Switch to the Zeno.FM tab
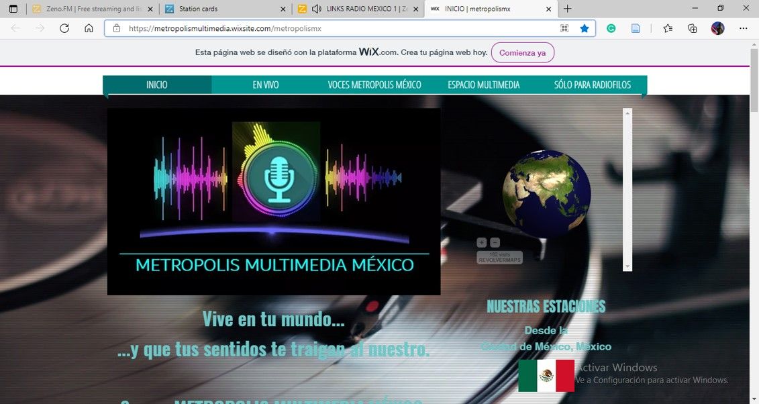 (x=86, y=9)
